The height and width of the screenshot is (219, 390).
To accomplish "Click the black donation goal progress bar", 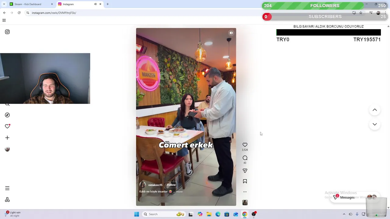I will 328,33.
